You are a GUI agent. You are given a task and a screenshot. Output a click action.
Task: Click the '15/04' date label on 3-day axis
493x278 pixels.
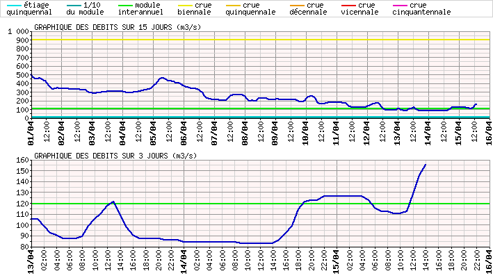click(337, 262)
